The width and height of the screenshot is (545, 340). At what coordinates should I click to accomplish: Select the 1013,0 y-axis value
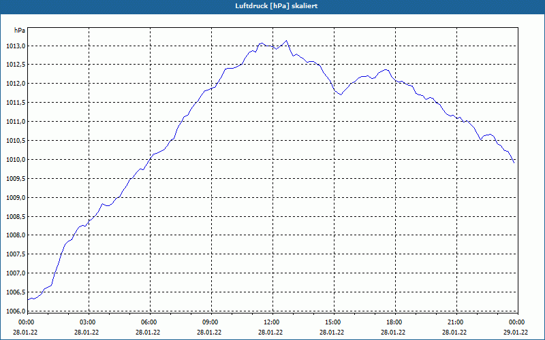(16, 46)
